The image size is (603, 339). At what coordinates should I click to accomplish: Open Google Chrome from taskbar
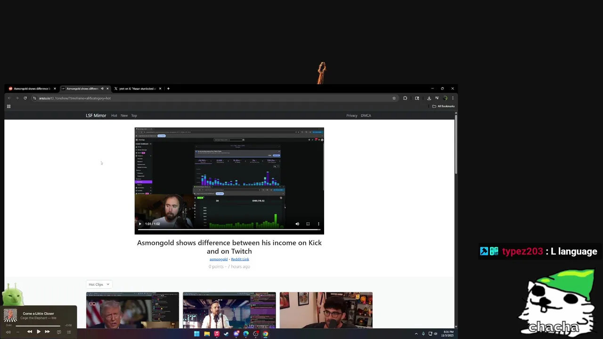click(x=266, y=334)
